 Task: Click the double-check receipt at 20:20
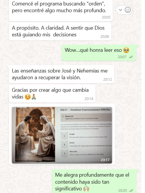tap(131, 190)
